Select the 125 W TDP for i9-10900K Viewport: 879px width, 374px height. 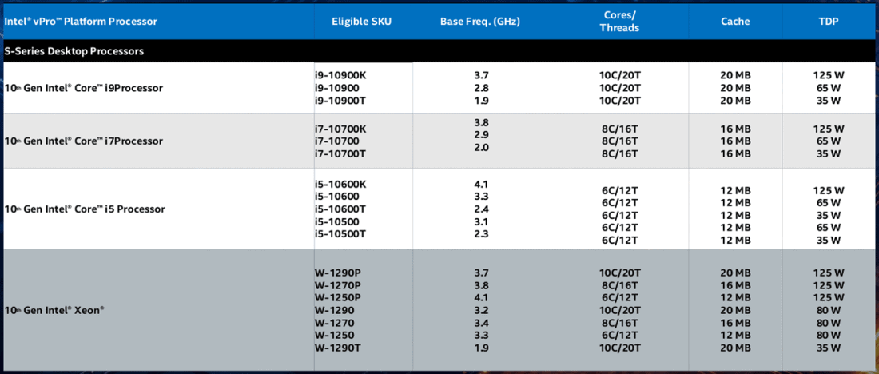tap(829, 74)
